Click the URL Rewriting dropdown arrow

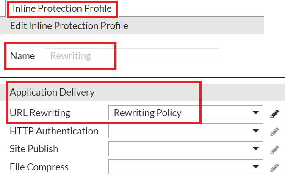point(255,113)
